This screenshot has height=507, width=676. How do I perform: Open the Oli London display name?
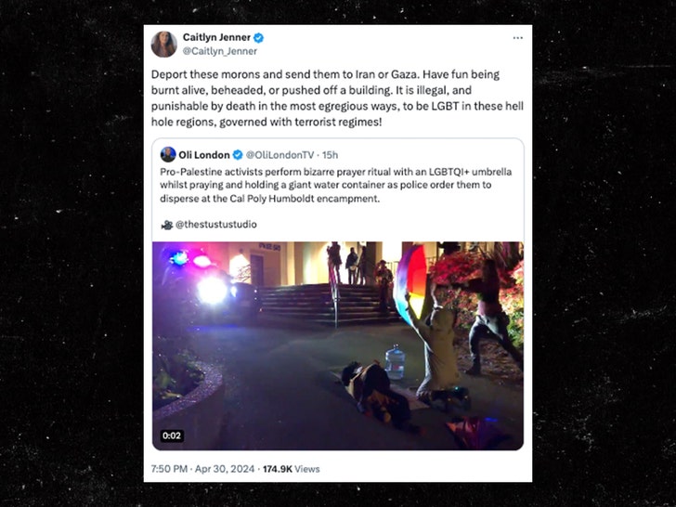coord(204,155)
